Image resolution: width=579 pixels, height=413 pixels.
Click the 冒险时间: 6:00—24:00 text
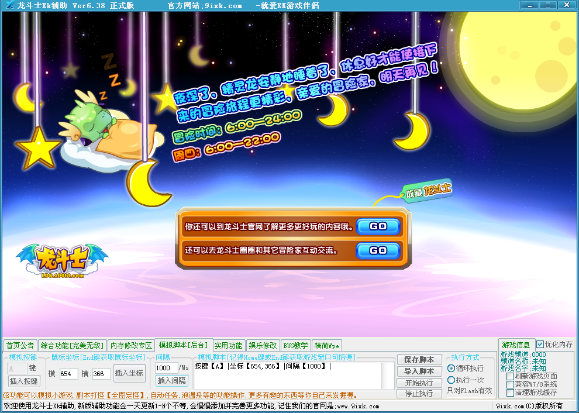[237, 127]
